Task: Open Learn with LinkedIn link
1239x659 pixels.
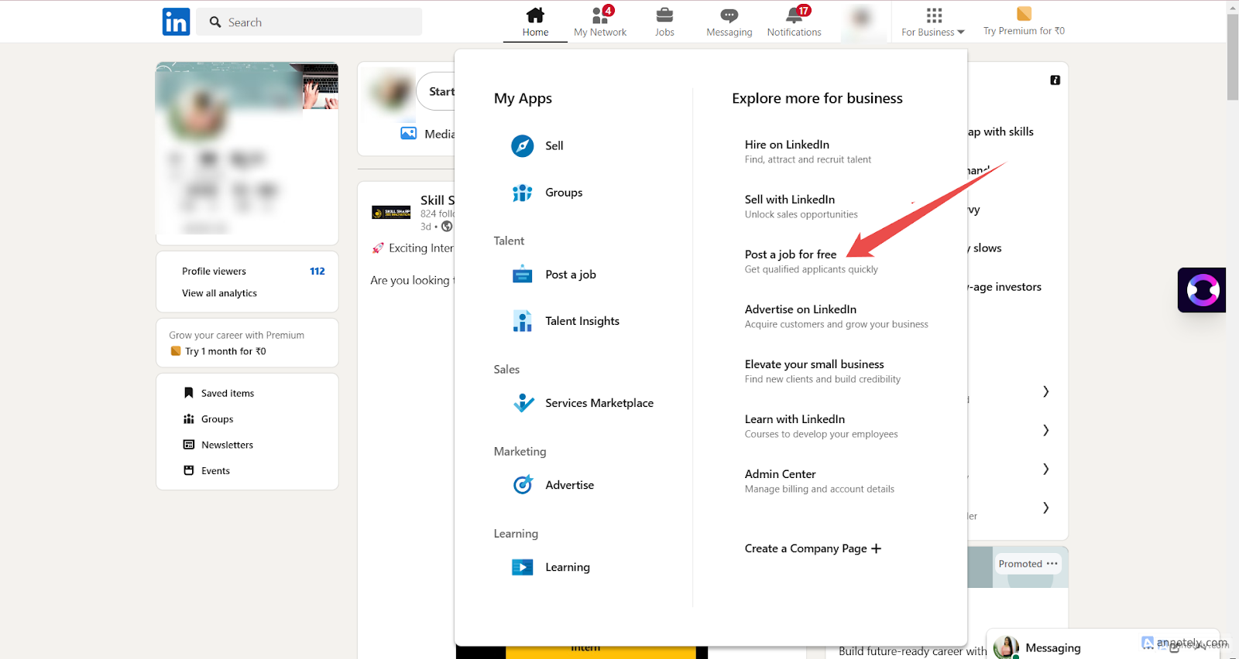Action: tap(795, 419)
